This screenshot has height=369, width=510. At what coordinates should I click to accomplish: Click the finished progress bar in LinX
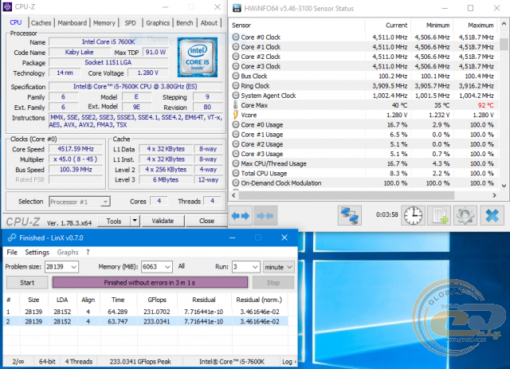[x=150, y=282]
